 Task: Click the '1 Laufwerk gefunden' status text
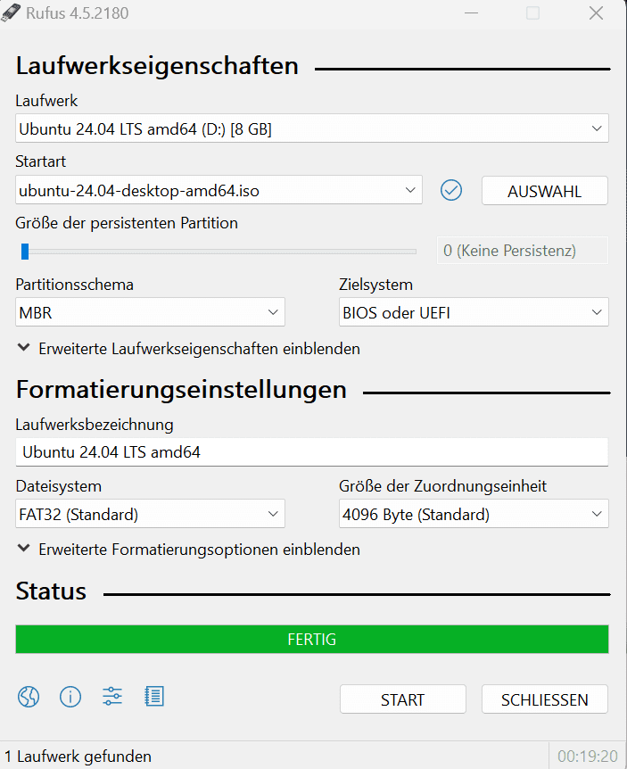78,757
